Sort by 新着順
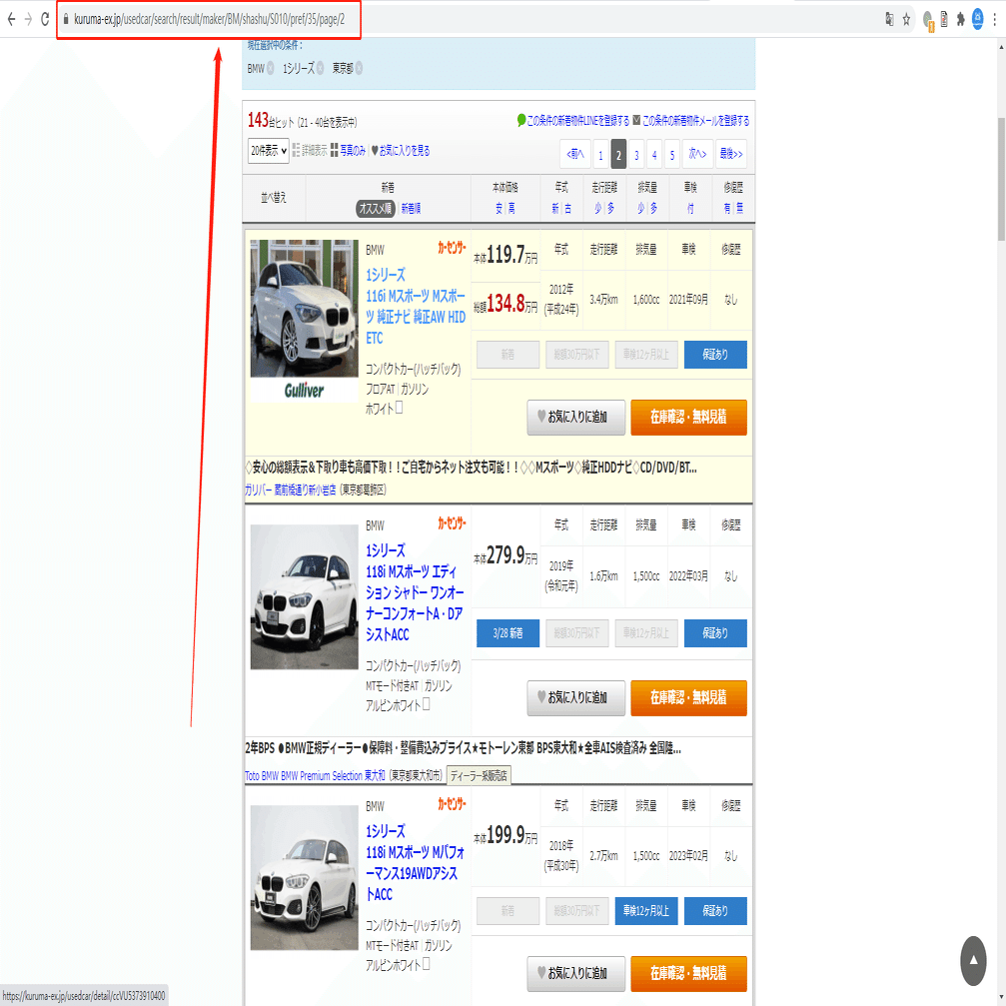1006x1006 pixels. point(411,209)
